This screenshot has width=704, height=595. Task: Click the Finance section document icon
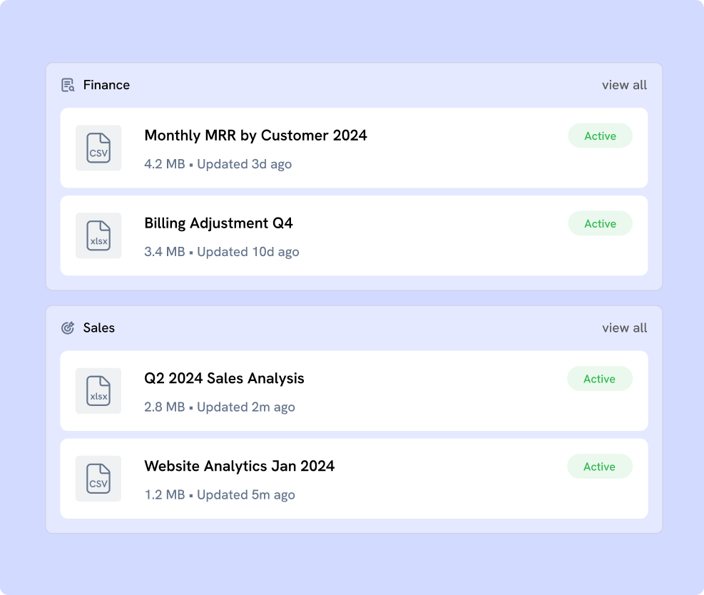(68, 85)
